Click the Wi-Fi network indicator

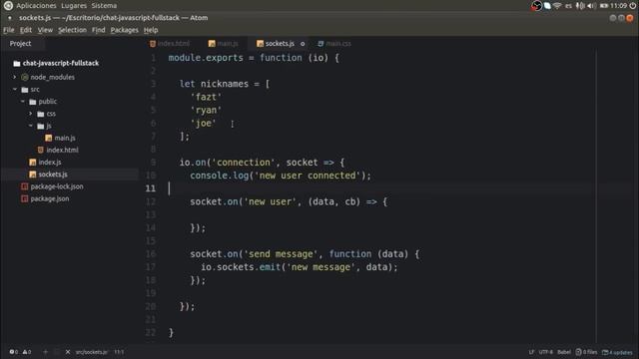(x=557, y=6)
